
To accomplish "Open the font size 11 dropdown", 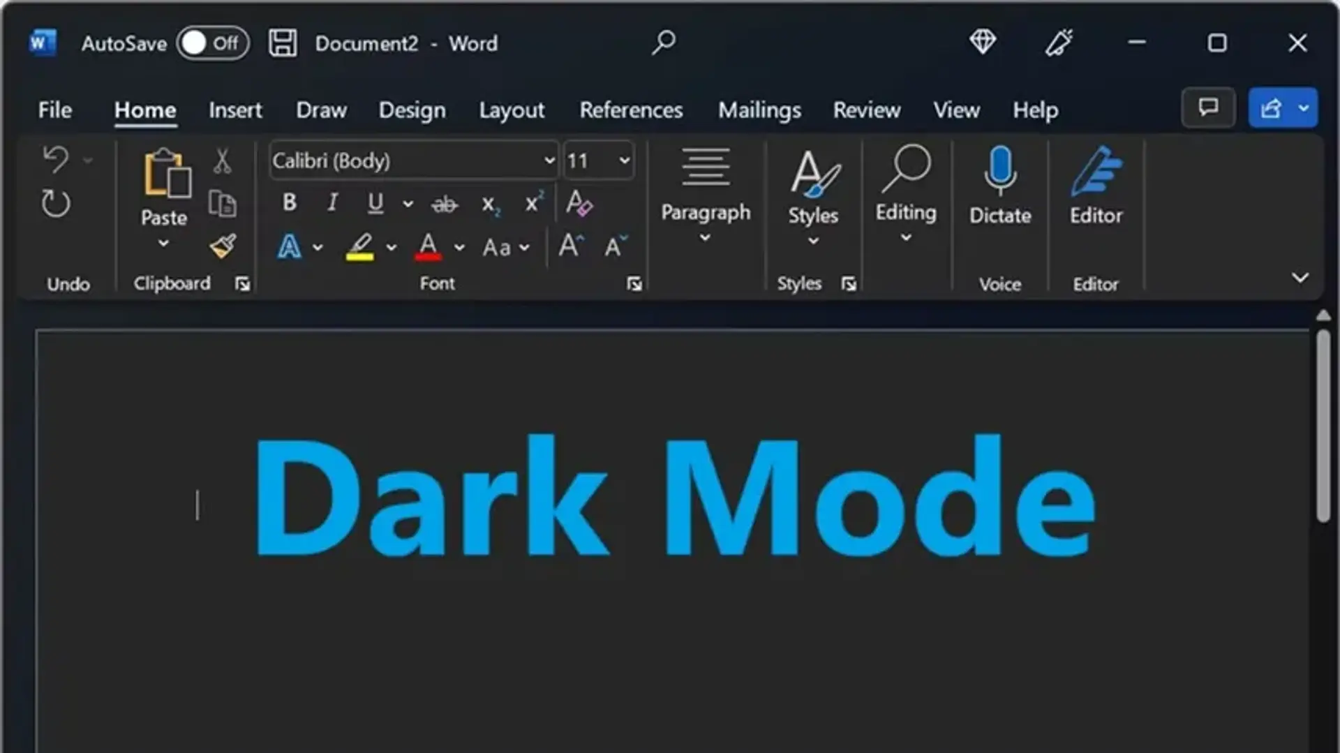I will coord(624,161).
